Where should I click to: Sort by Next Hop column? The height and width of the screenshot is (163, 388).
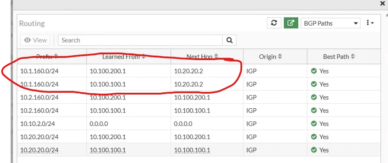pyautogui.click(x=207, y=57)
